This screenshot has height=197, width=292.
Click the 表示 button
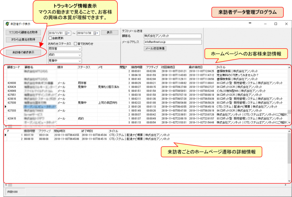[110, 32]
